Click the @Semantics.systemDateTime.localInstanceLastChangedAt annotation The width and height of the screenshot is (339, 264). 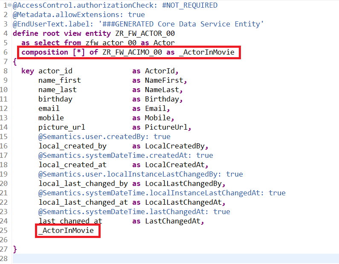click(151, 193)
